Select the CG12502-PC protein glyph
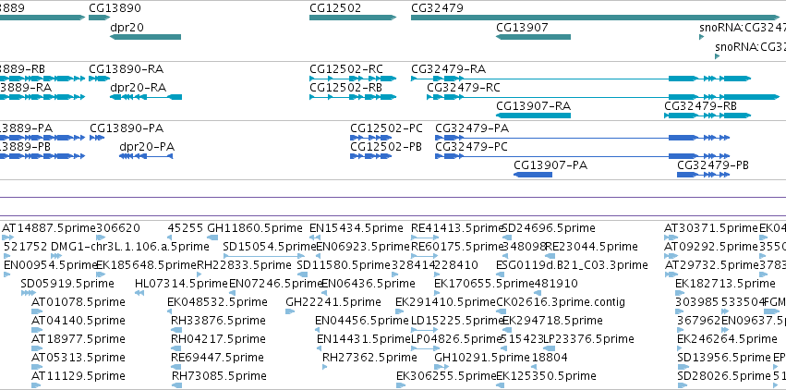 (371, 138)
